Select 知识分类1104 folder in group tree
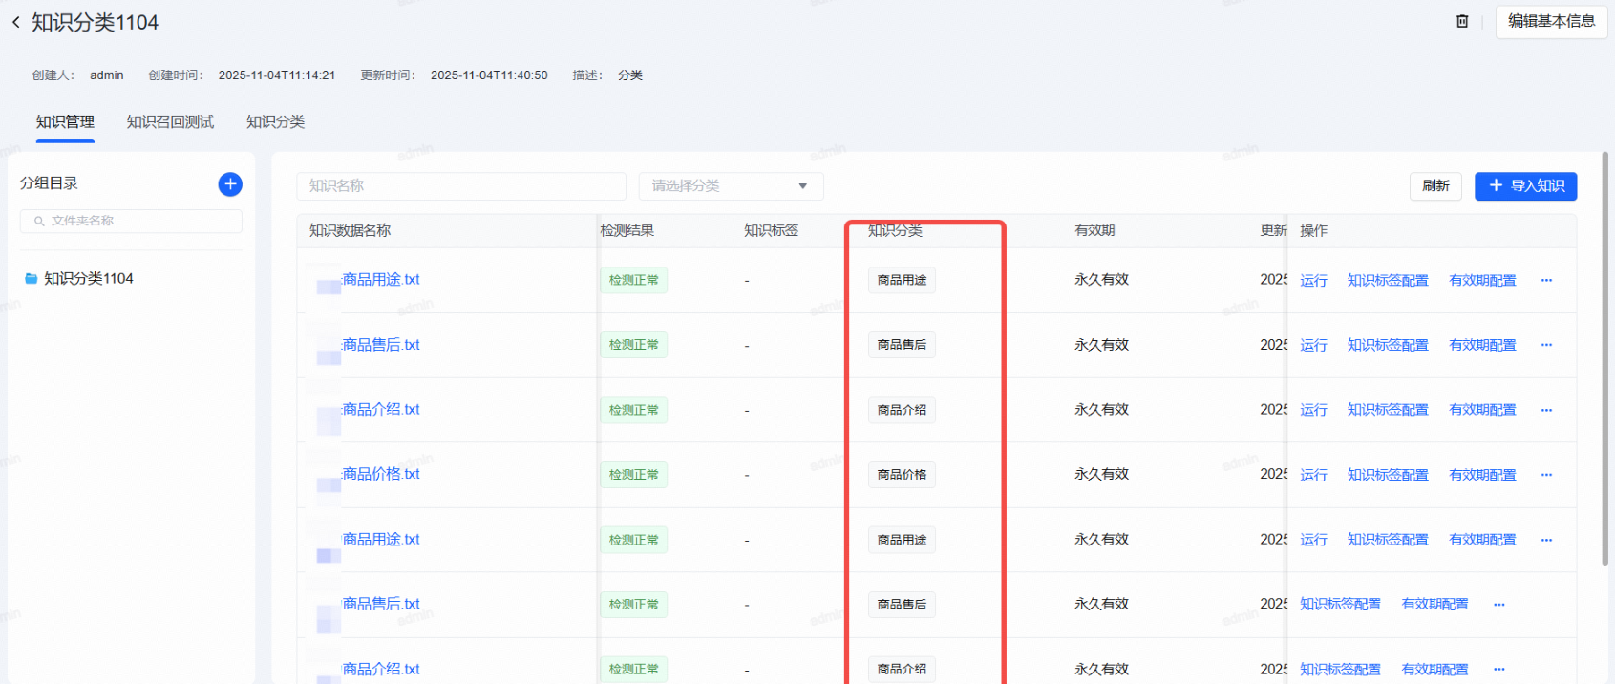 (x=88, y=278)
